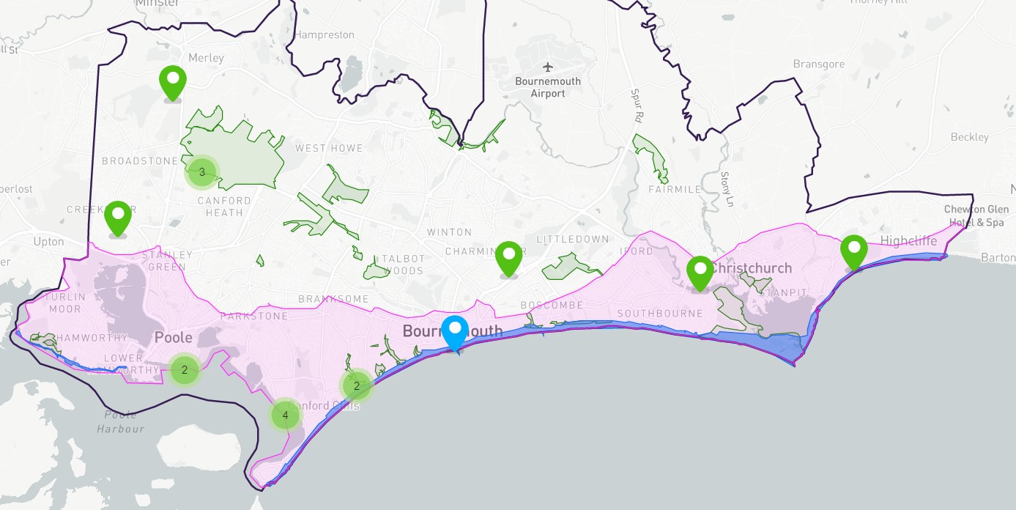The height and width of the screenshot is (510, 1016).
Task: Click the green area near Littledown
Action: (x=570, y=266)
